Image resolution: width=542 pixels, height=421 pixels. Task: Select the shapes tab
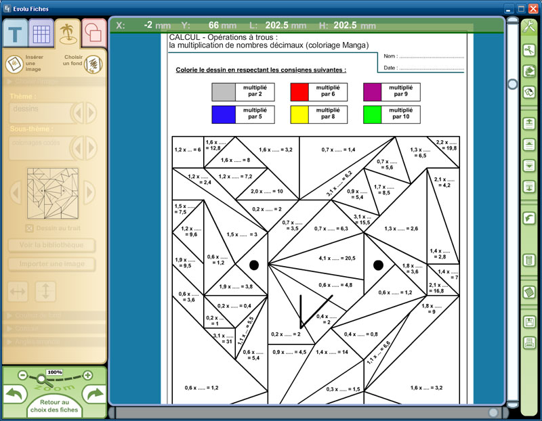tap(94, 33)
